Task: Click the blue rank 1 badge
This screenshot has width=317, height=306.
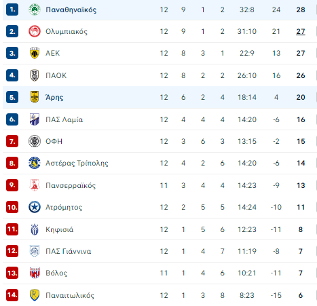Action: (12, 9)
